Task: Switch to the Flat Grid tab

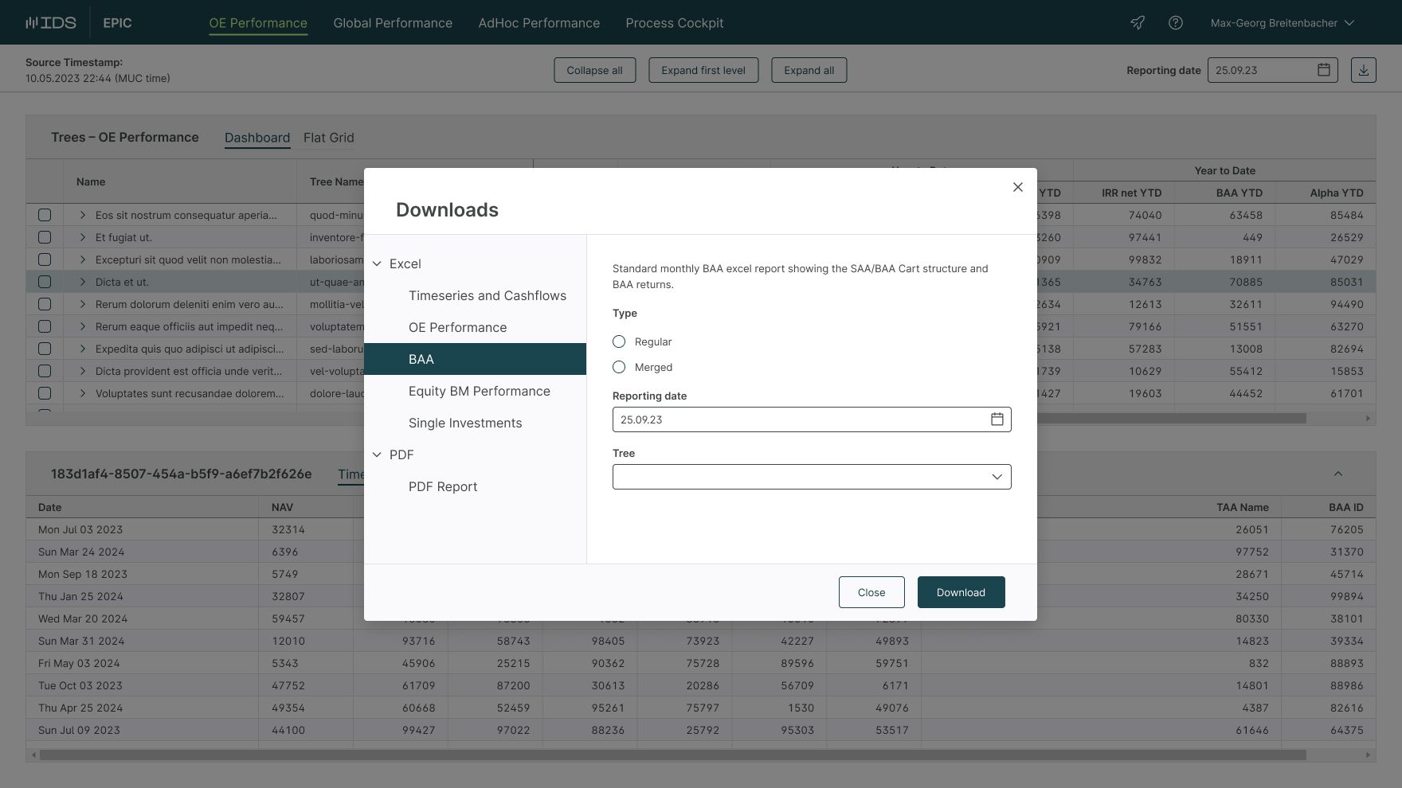Action: [329, 138]
